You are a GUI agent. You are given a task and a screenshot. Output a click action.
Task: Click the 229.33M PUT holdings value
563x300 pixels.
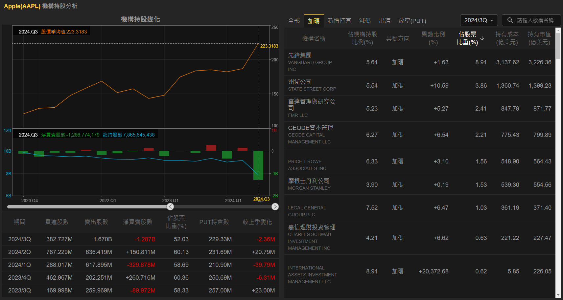coord(220,239)
